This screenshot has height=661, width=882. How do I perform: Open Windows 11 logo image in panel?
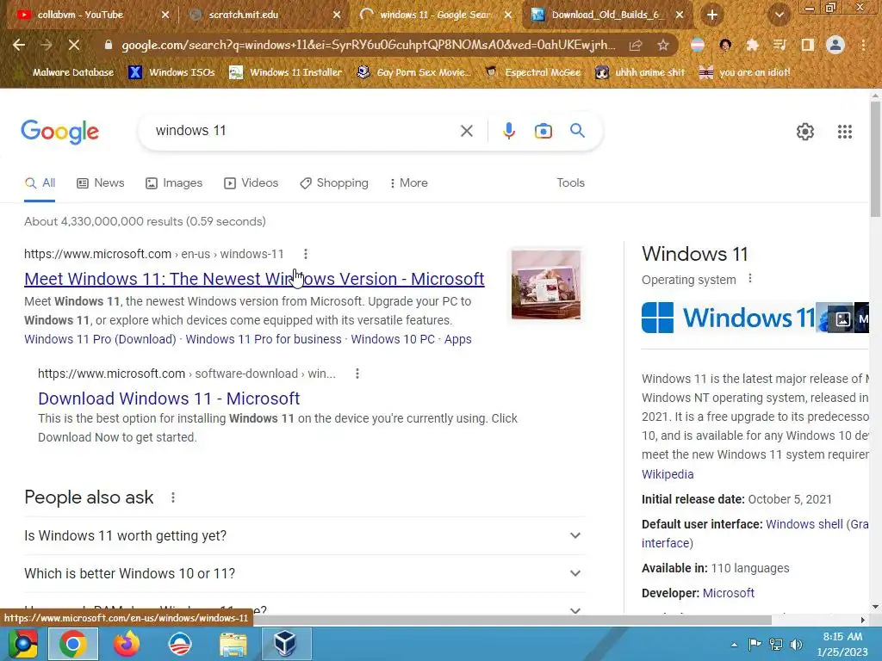(729, 318)
